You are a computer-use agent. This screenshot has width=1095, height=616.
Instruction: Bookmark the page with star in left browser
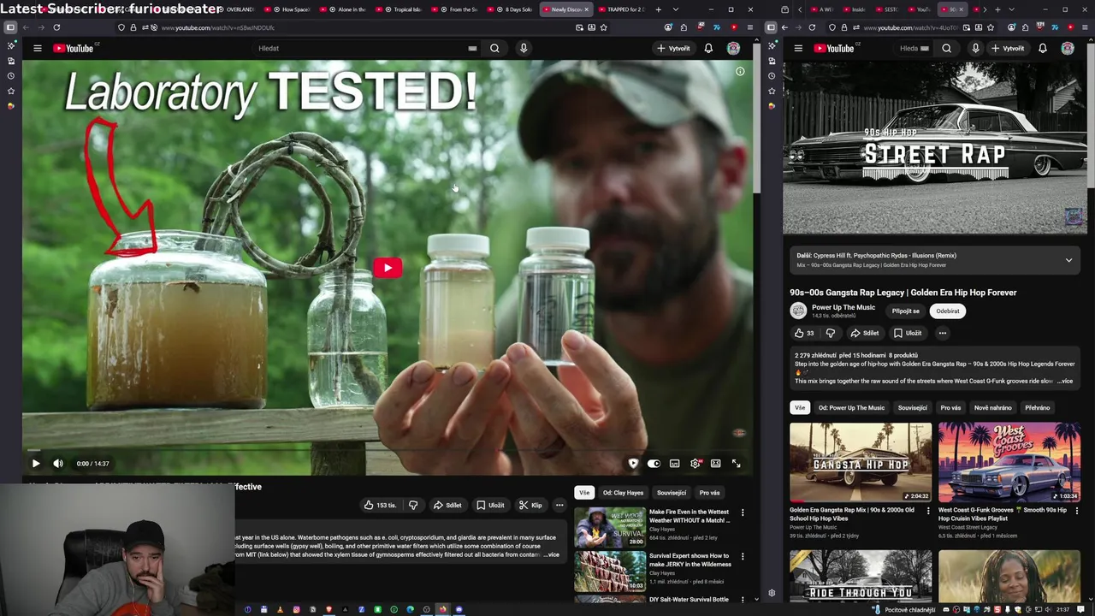coord(603,27)
